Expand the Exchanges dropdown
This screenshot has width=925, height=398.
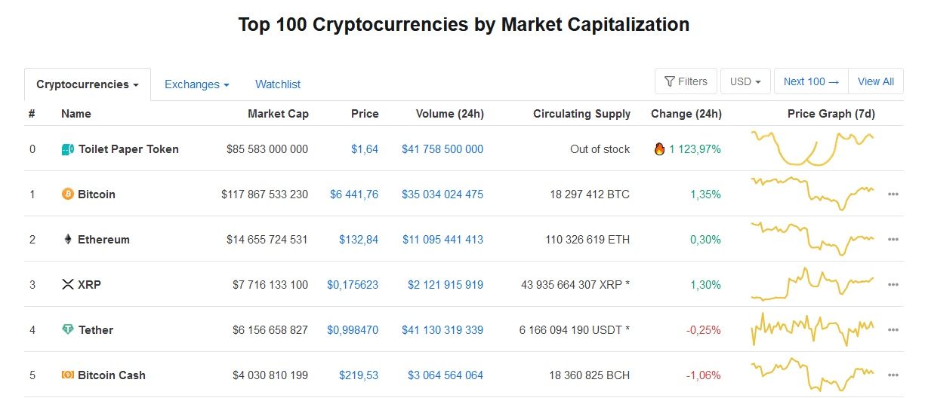pyautogui.click(x=196, y=84)
